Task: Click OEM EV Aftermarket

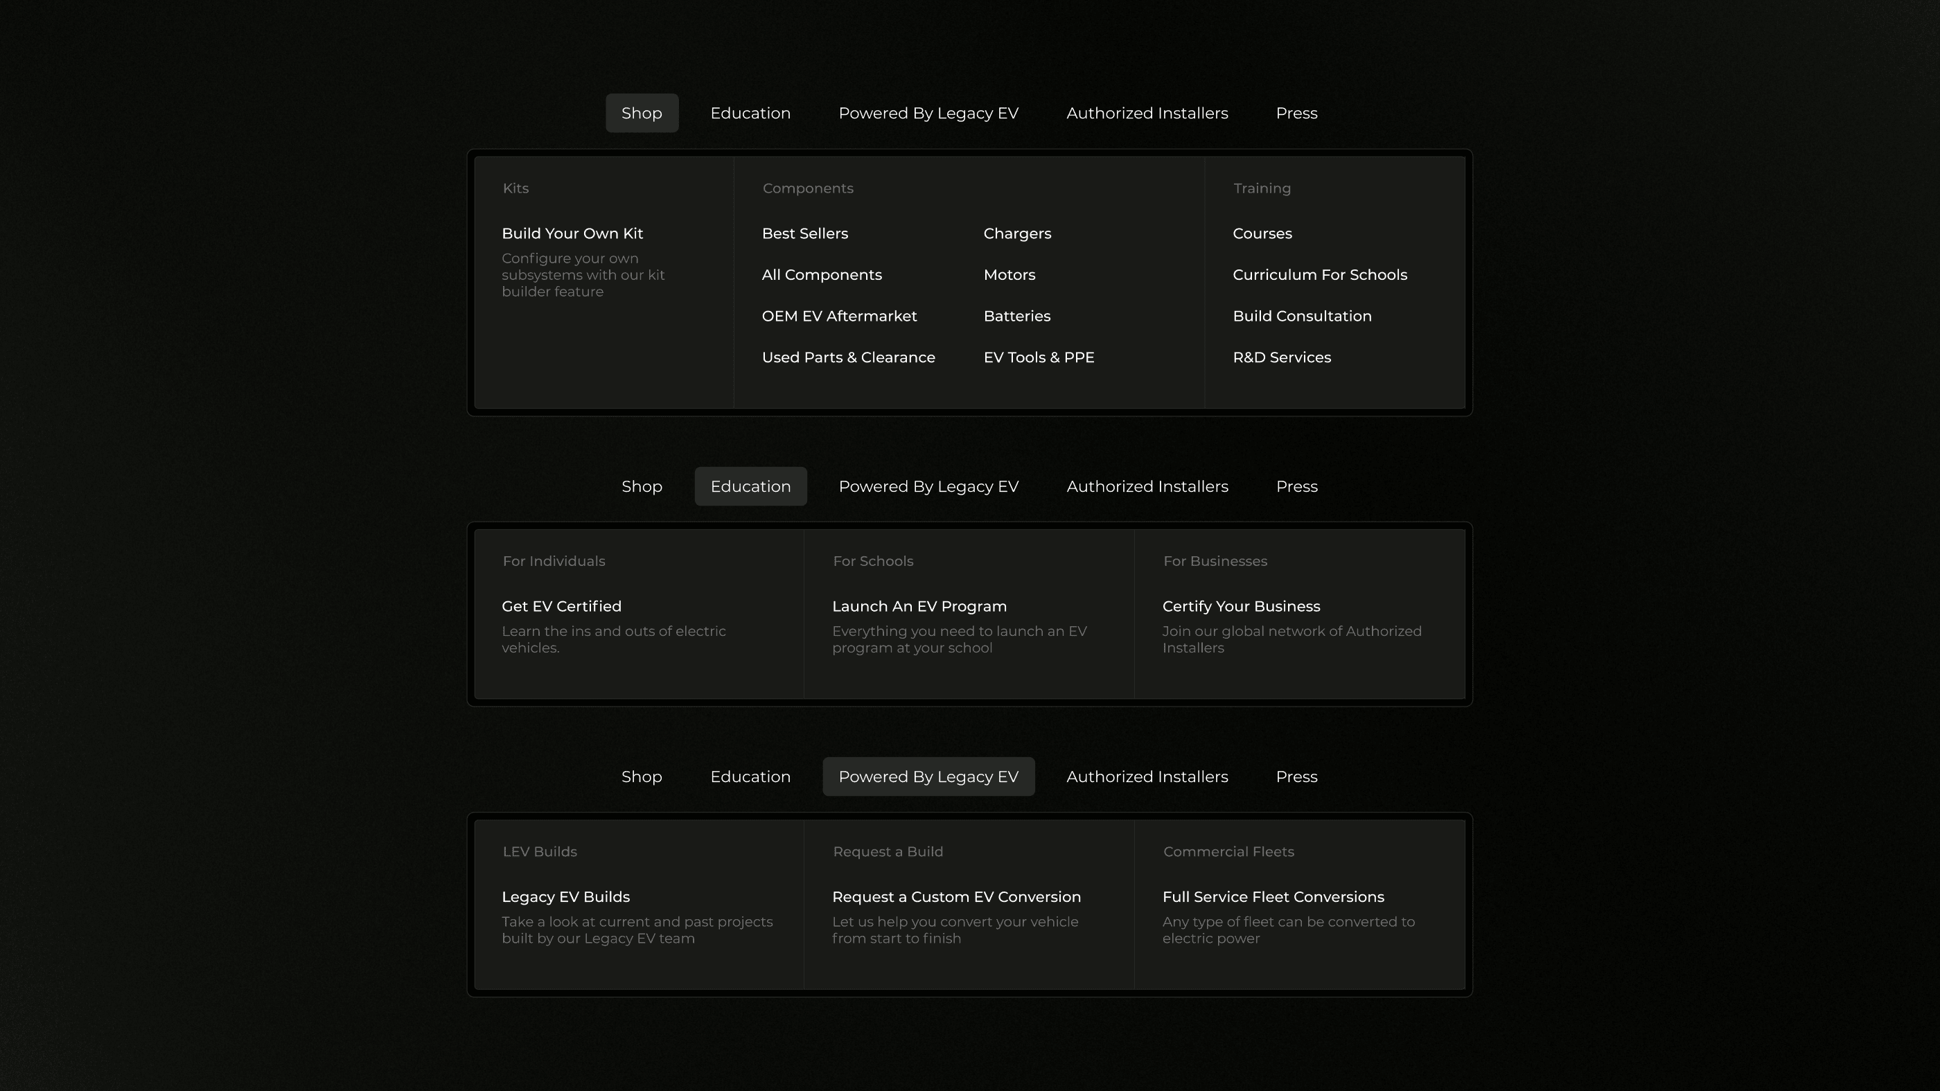Action: [x=840, y=315]
